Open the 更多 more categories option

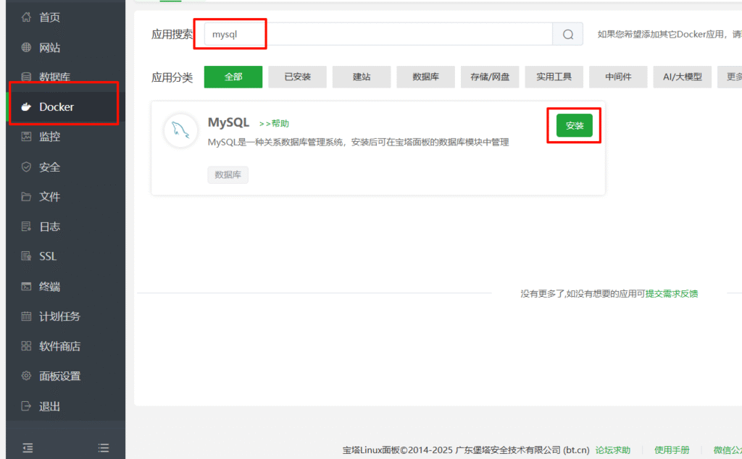coord(734,77)
